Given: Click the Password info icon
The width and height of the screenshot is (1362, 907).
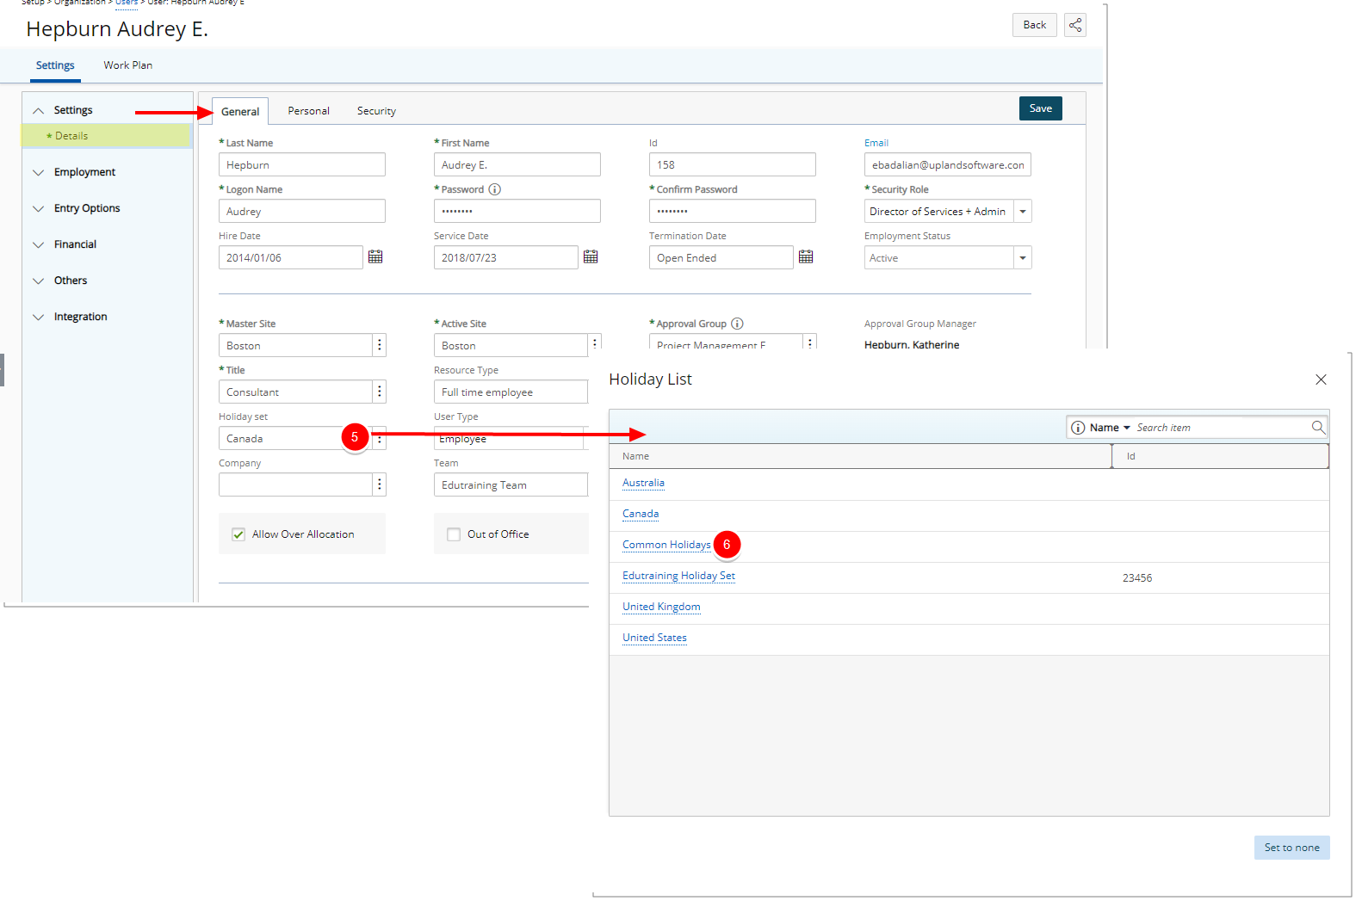Looking at the screenshot, I should pyautogui.click(x=495, y=189).
